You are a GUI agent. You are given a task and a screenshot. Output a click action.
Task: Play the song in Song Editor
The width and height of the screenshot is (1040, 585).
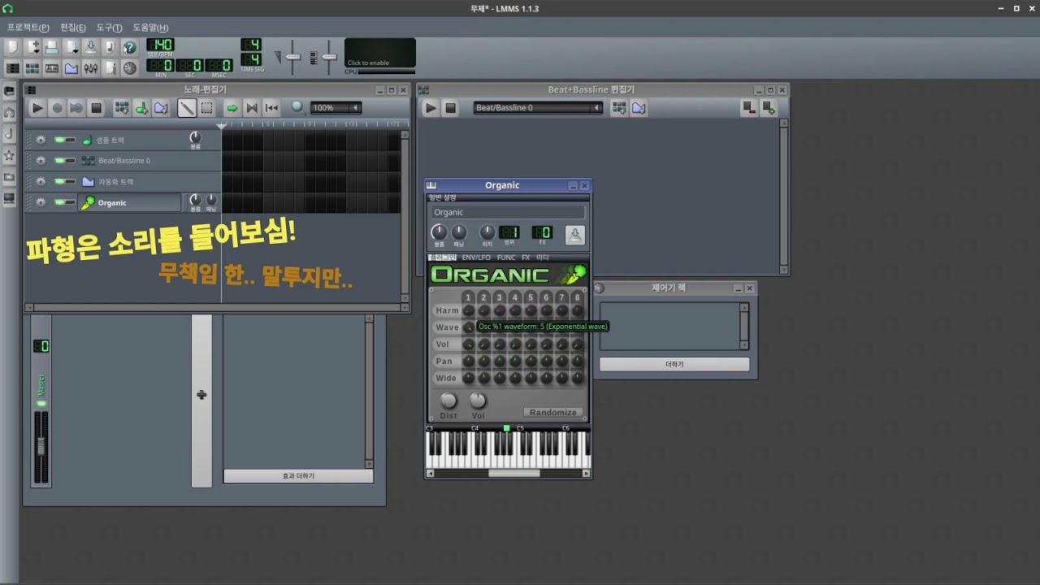click(x=37, y=107)
